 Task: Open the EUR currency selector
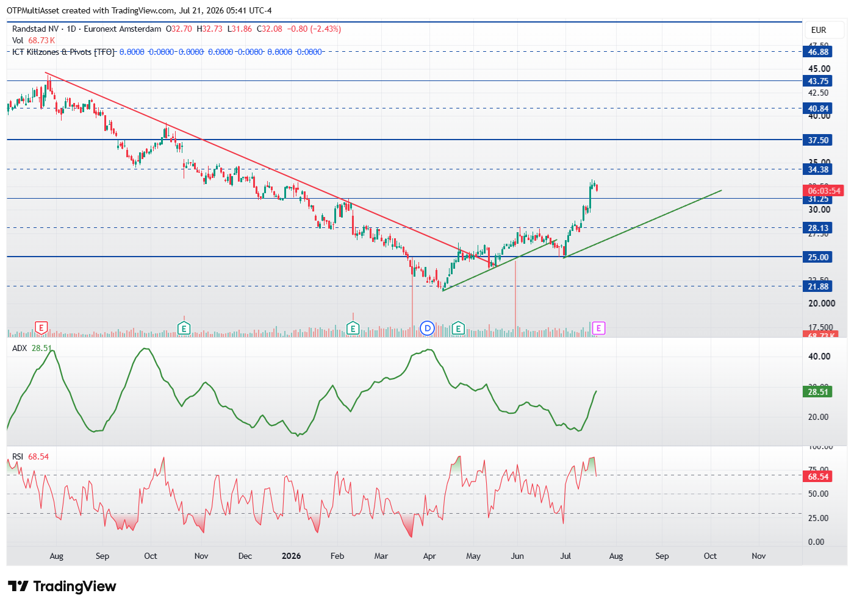click(819, 30)
